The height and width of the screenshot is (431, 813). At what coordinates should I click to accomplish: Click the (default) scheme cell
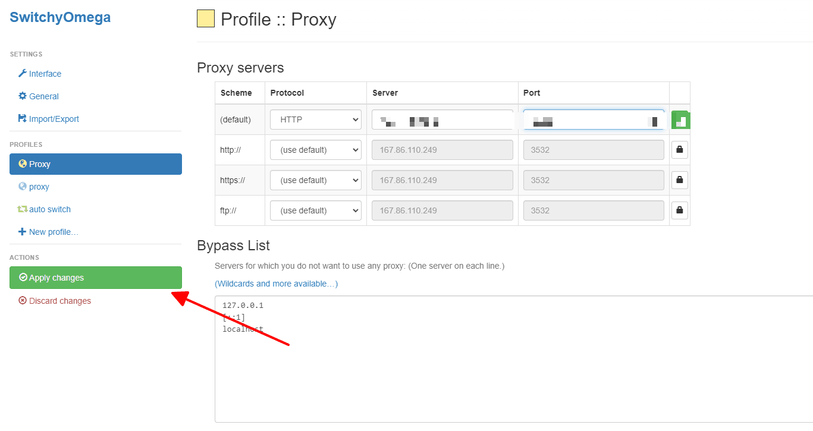click(x=236, y=119)
